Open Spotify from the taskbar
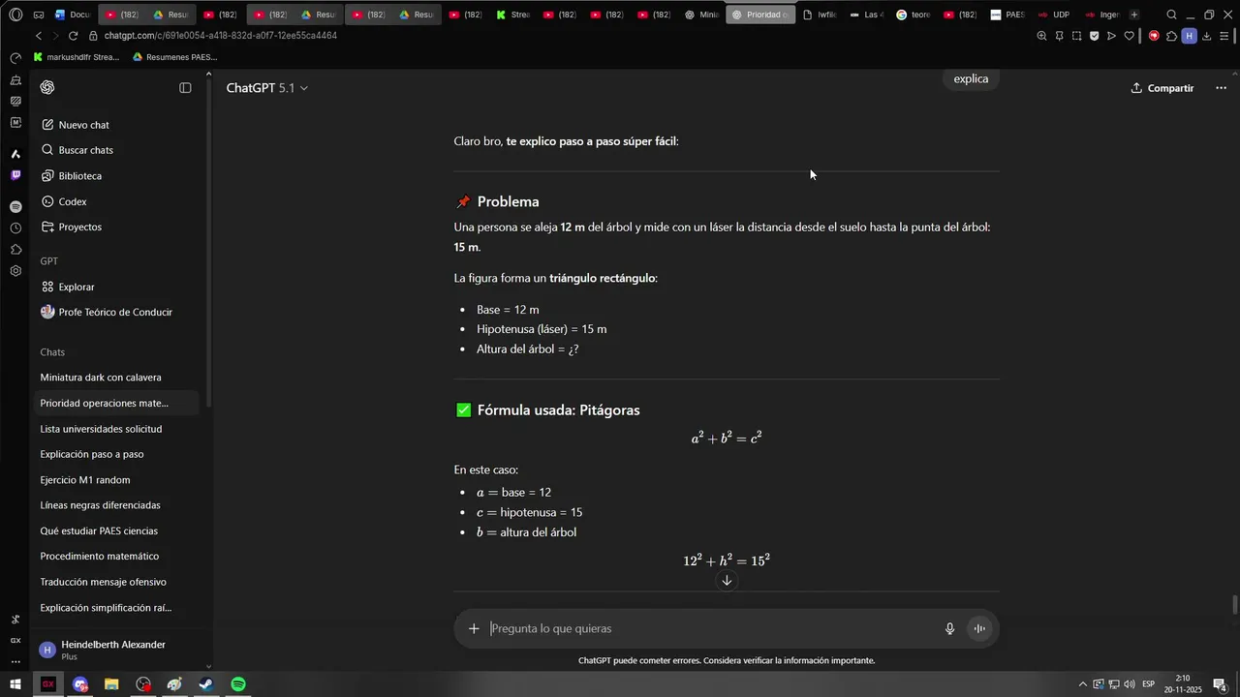 [238, 684]
